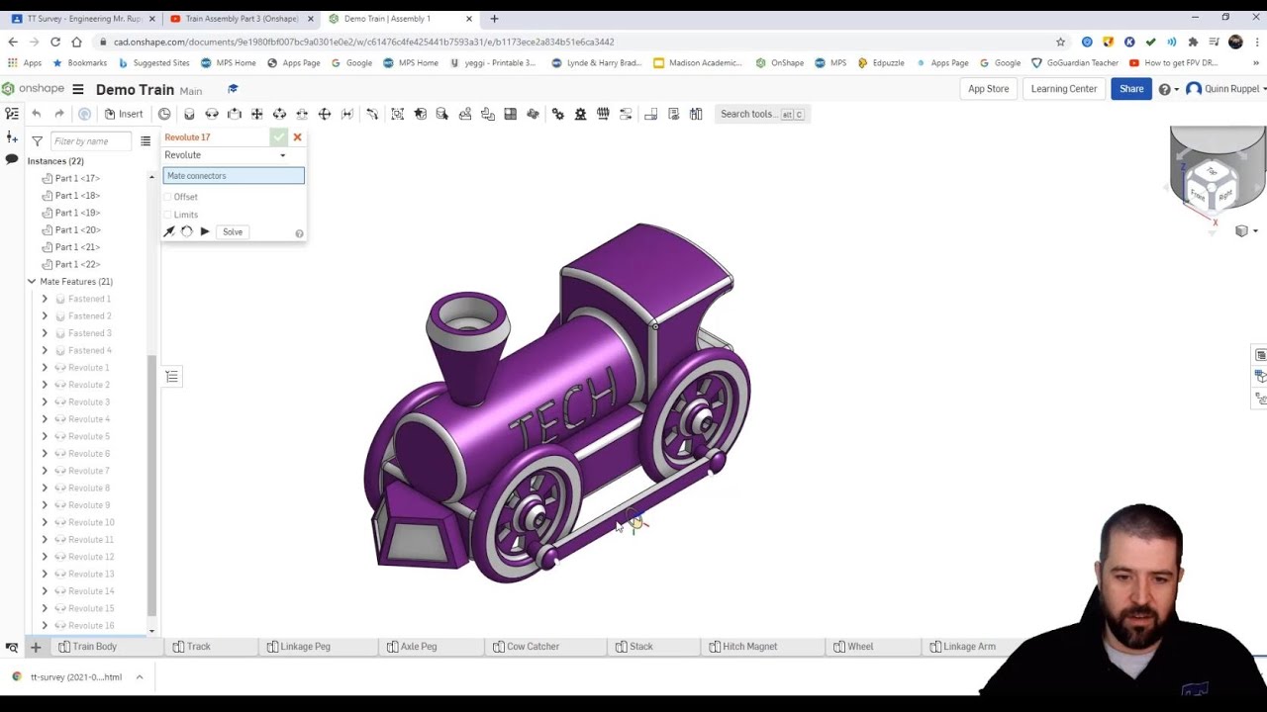Open the Revolute mate type dropdown
Image resolution: width=1267 pixels, height=712 pixels.
(x=226, y=155)
